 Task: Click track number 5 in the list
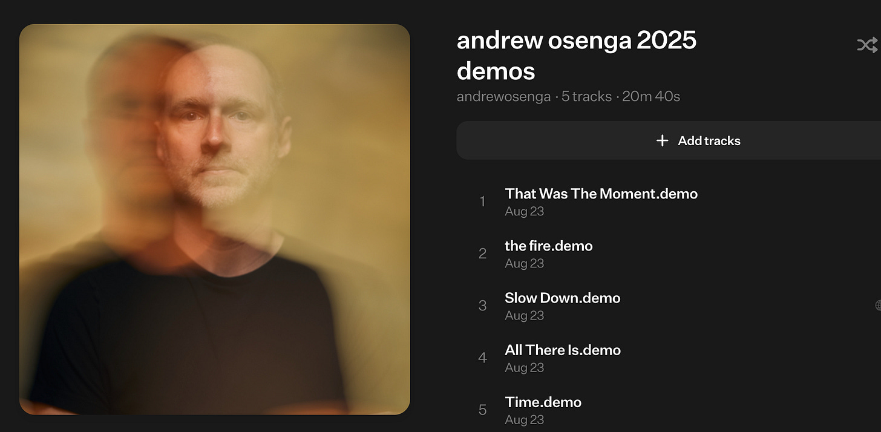[482, 410]
